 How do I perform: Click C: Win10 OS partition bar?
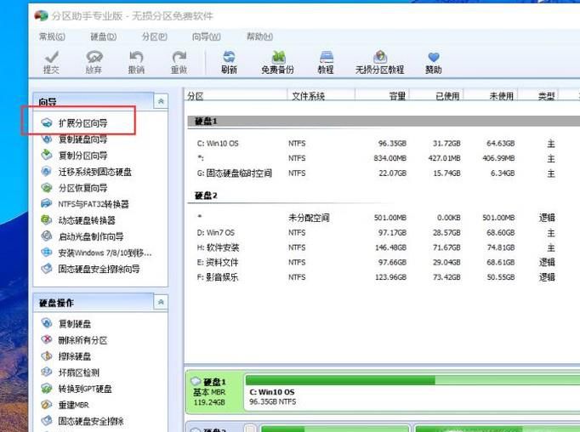[x=412, y=391]
